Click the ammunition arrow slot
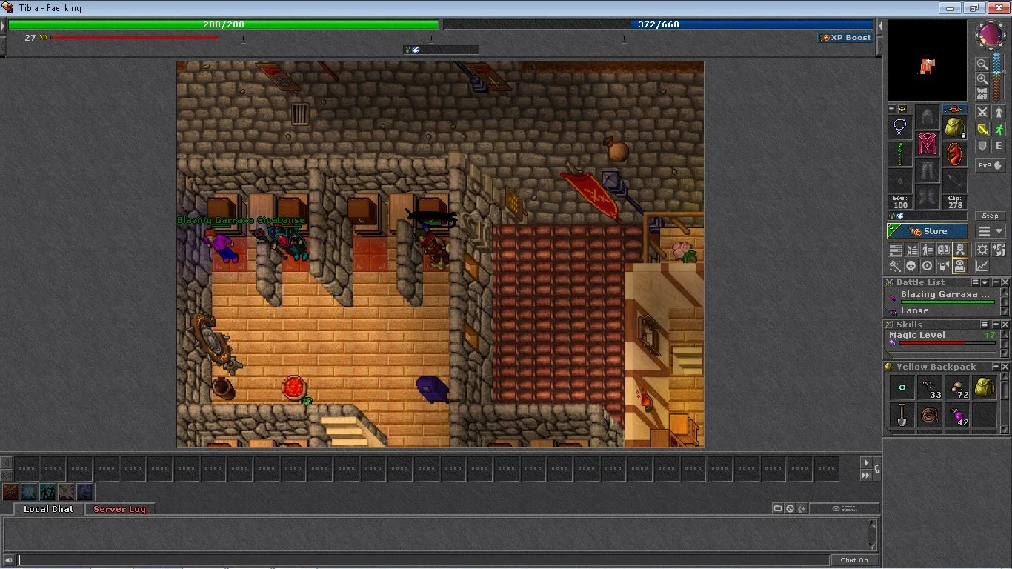The height and width of the screenshot is (569, 1012). click(955, 181)
